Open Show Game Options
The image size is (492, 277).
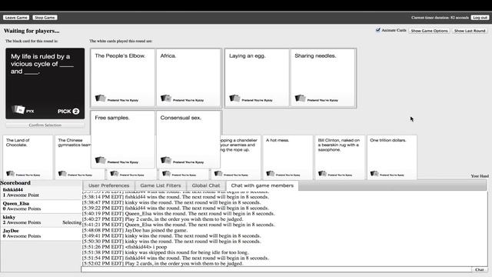(429, 31)
